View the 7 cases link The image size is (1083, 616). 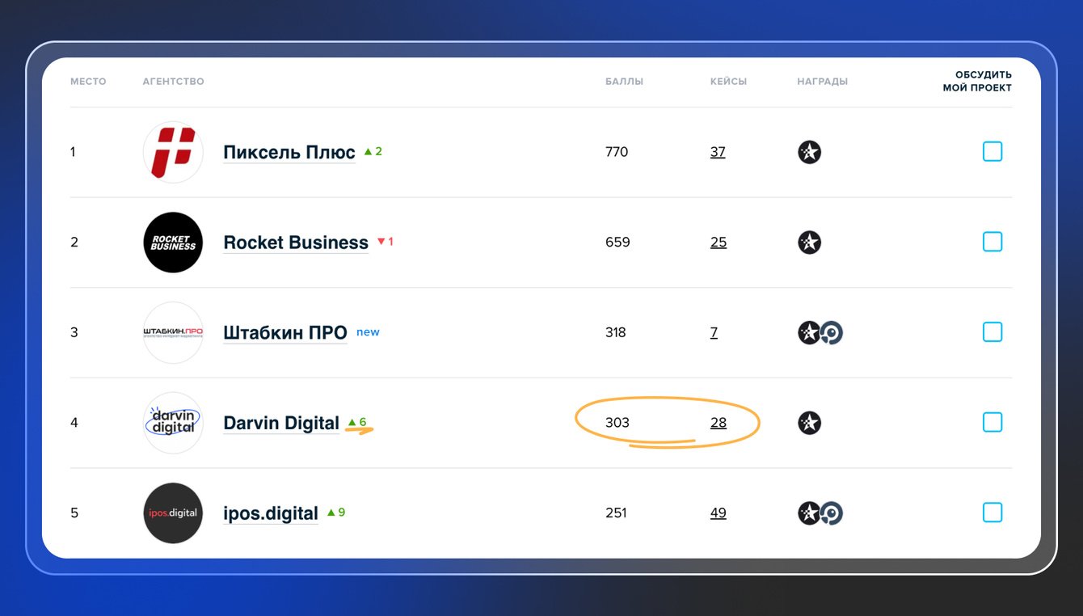pyautogui.click(x=714, y=332)
